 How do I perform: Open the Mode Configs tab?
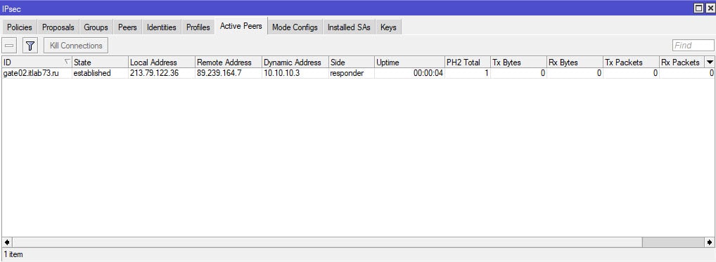tap(295, 27)
